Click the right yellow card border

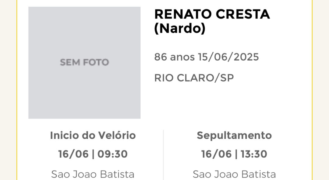[x=312, y=90]
